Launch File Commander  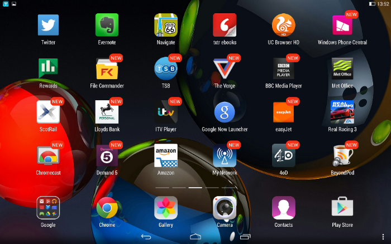pyautogui.click(x=107, y=69)
